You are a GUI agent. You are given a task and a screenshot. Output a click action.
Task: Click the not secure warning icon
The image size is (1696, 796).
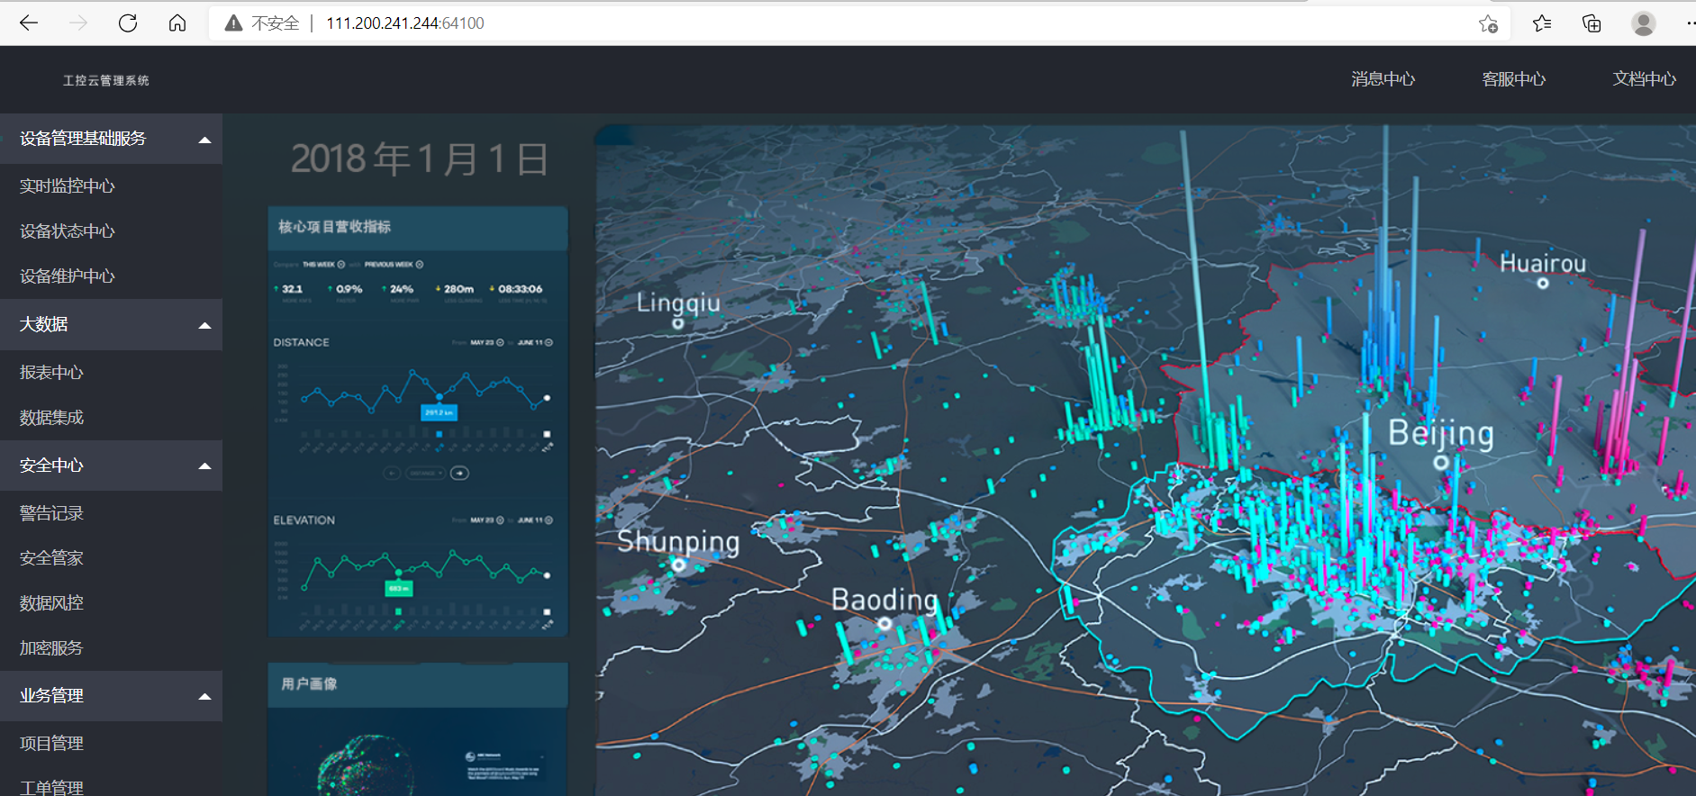click(x=233, y=23)
